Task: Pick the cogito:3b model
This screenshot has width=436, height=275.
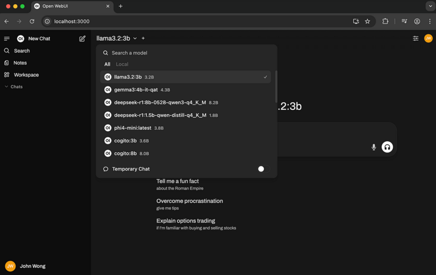Action: click(186, 141)
